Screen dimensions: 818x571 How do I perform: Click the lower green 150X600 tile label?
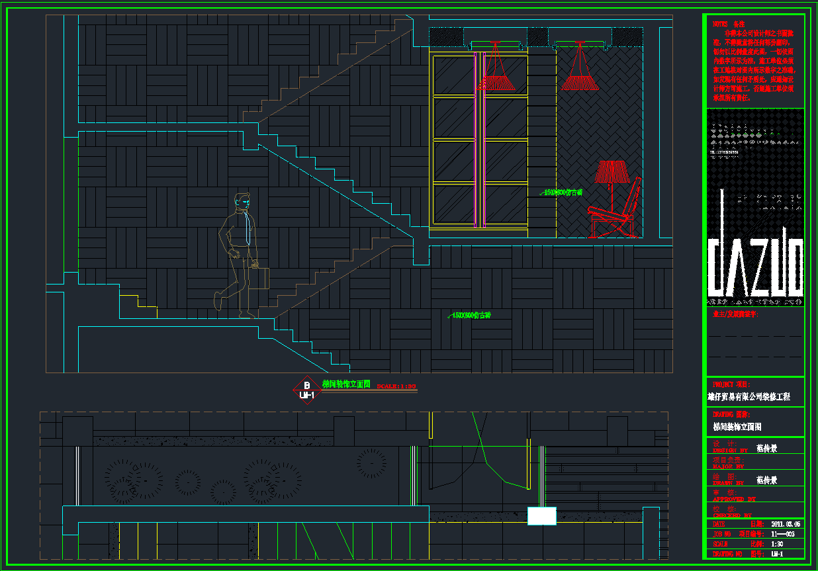pos(471,316)
